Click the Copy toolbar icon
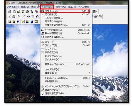This screenshot has width=132, height=106. [37, 12]
